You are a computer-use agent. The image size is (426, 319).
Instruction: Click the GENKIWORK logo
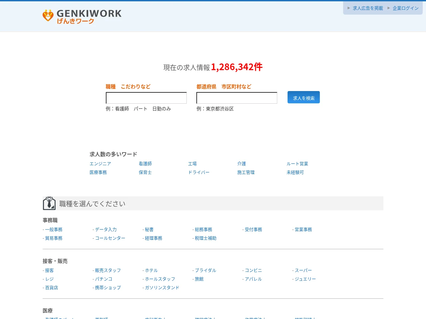82,17
